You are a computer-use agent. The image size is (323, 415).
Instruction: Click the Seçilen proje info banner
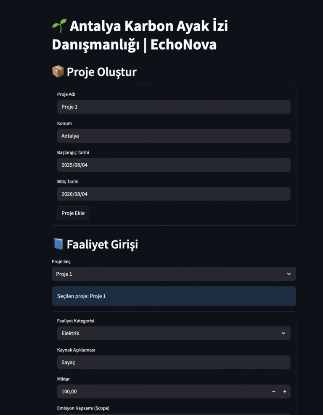[174, 296]
